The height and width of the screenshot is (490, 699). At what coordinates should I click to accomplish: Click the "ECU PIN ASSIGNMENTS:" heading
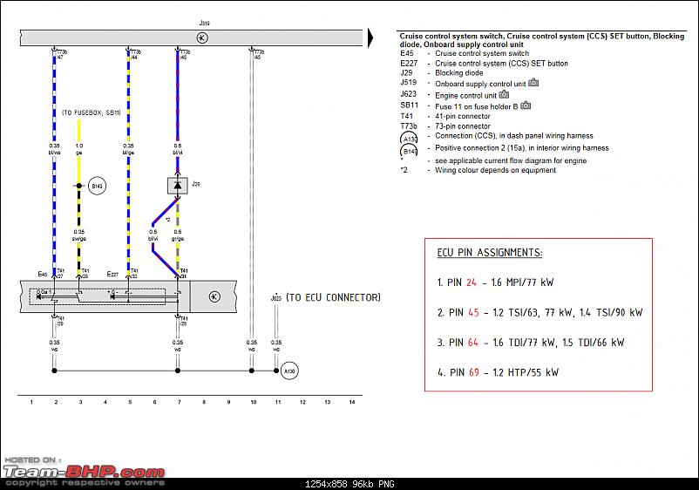pyautogui.click(x=490, y=253)
